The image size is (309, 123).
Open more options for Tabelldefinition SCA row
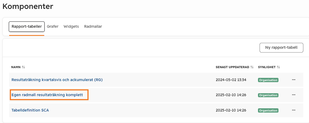click(x=294, y=110)
